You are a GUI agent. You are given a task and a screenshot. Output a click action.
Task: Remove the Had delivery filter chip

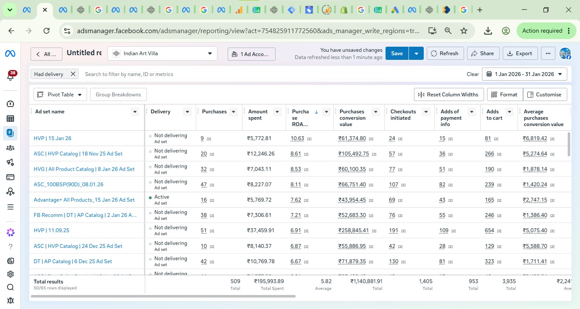pyautogui.click(x=73, y=74)
